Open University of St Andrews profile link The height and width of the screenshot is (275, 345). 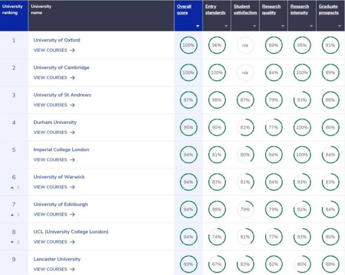[62, 95]
